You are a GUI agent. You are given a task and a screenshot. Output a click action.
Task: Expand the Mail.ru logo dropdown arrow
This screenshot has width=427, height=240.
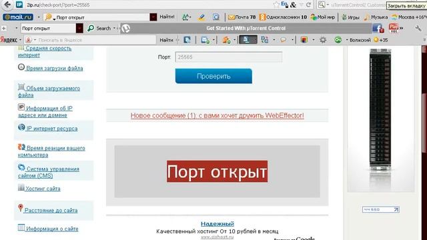coord(39,17)
